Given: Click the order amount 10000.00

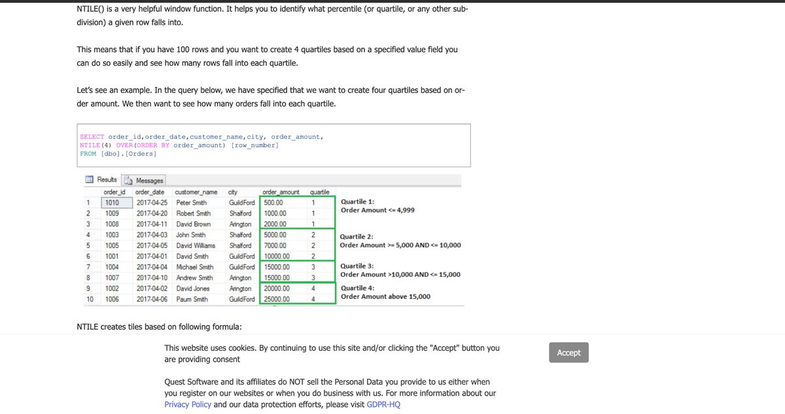Looking at the screenshot, I should [x=277, y=257].
